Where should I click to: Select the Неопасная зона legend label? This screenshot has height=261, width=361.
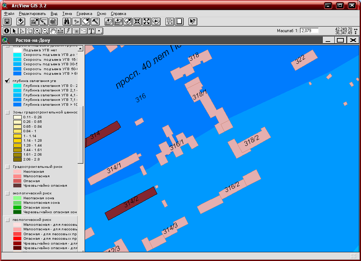tap(39, 198)
